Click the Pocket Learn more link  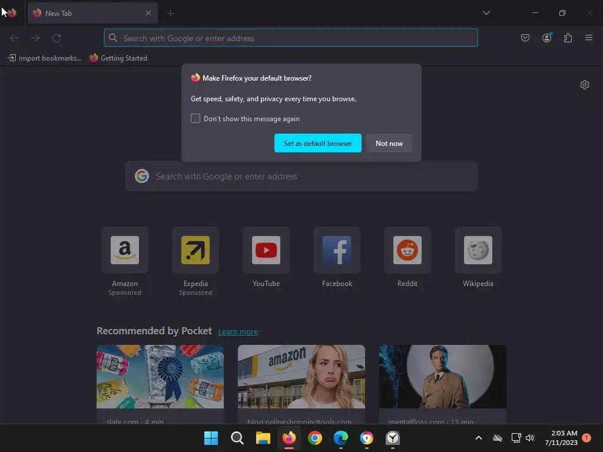[x=238, y=332]
